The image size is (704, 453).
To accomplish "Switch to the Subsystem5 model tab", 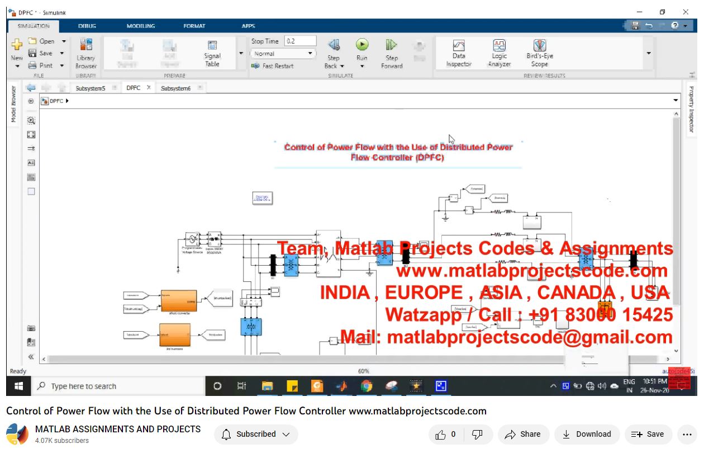I will click(91, 88).
